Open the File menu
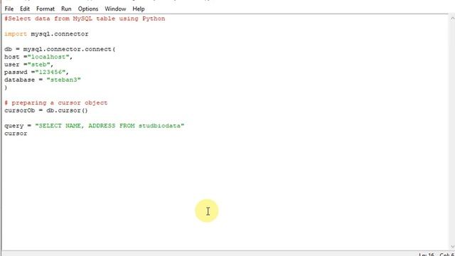The height and width of the screenshot is (256, 455). tap(9, 9)
